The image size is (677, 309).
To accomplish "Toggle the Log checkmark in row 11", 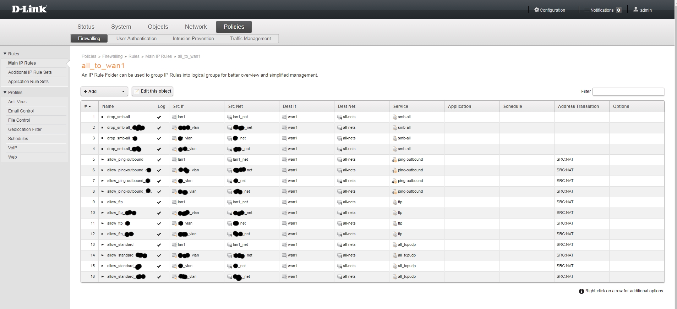I will pos(159,224).
